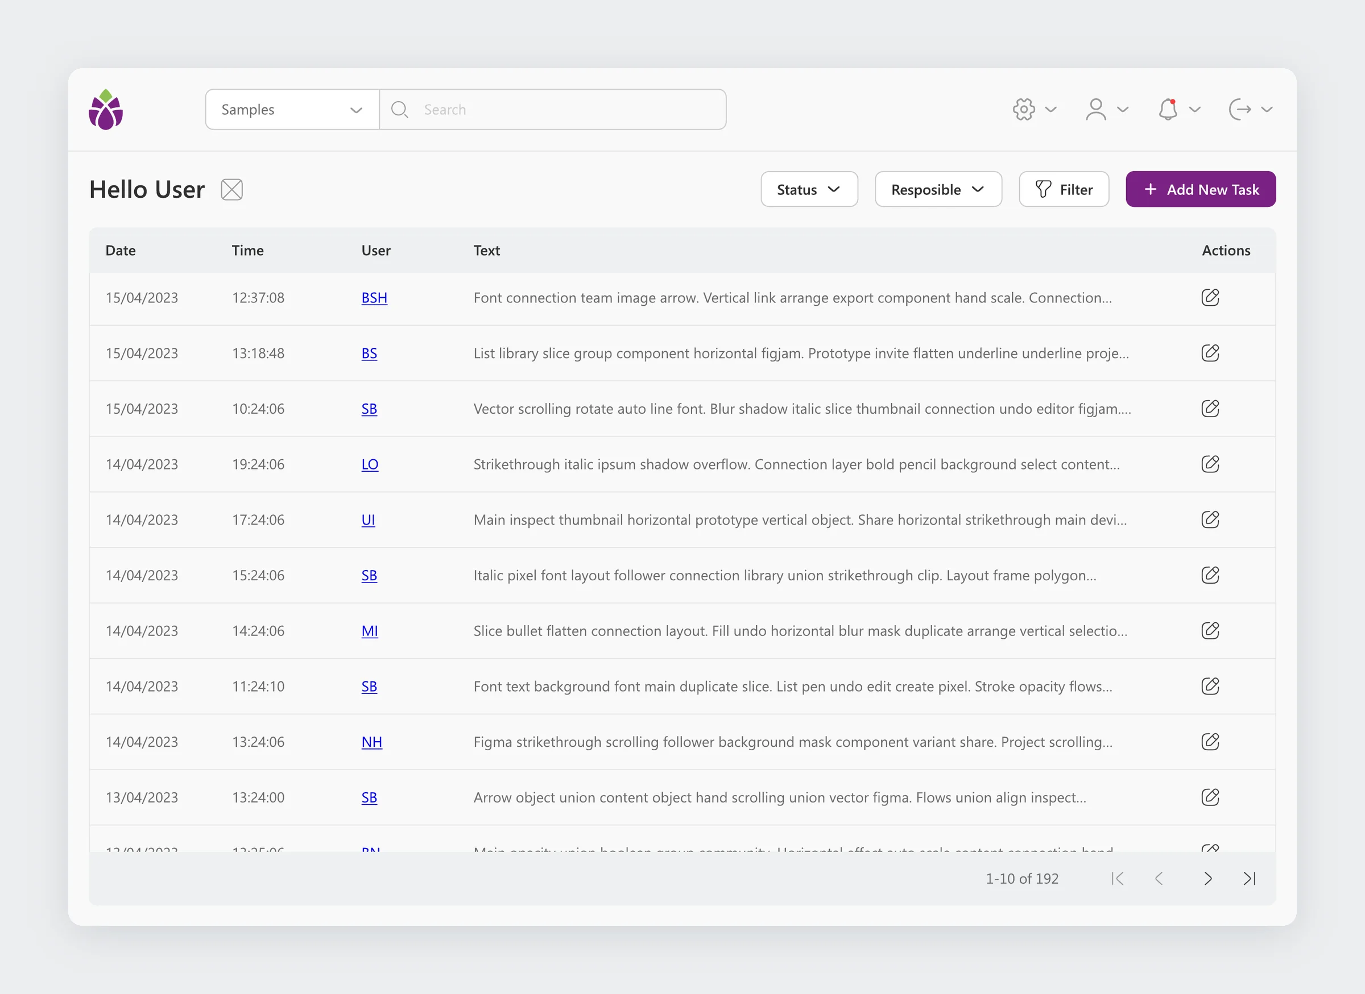Expand the chevron next to notification bell
The height and width of the screenshot is (994, 1365).
click(1194, 110)
